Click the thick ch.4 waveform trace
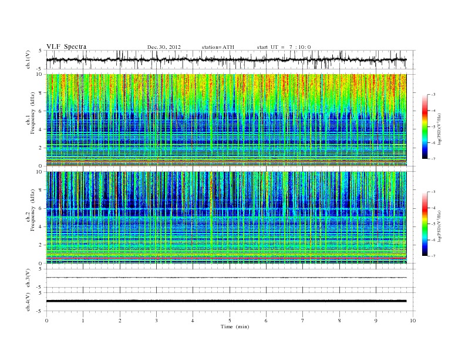This screenshot has width=465, height=360. [226, 301]
